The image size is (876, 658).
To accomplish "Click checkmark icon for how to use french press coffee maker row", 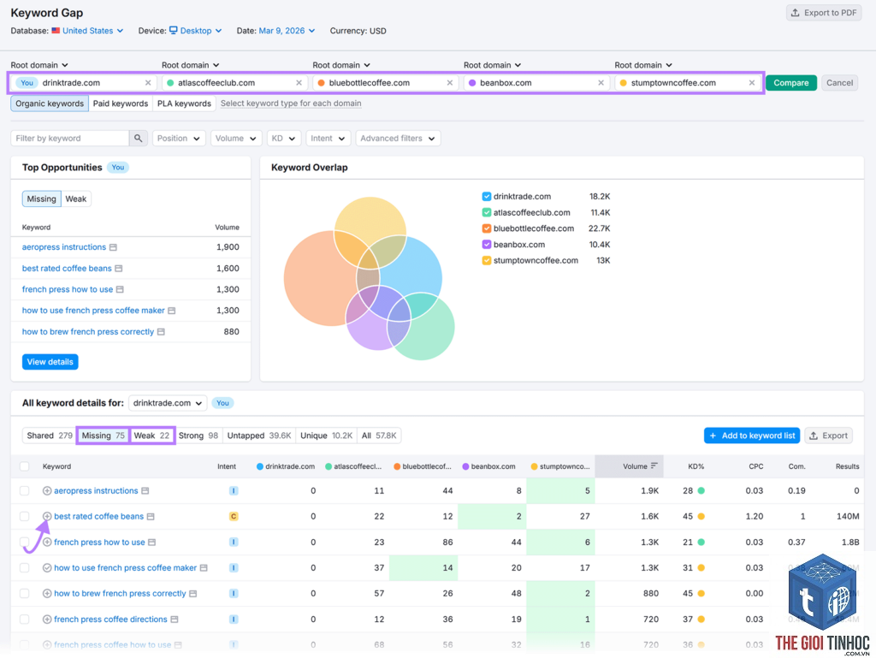I will click(47, 568).
